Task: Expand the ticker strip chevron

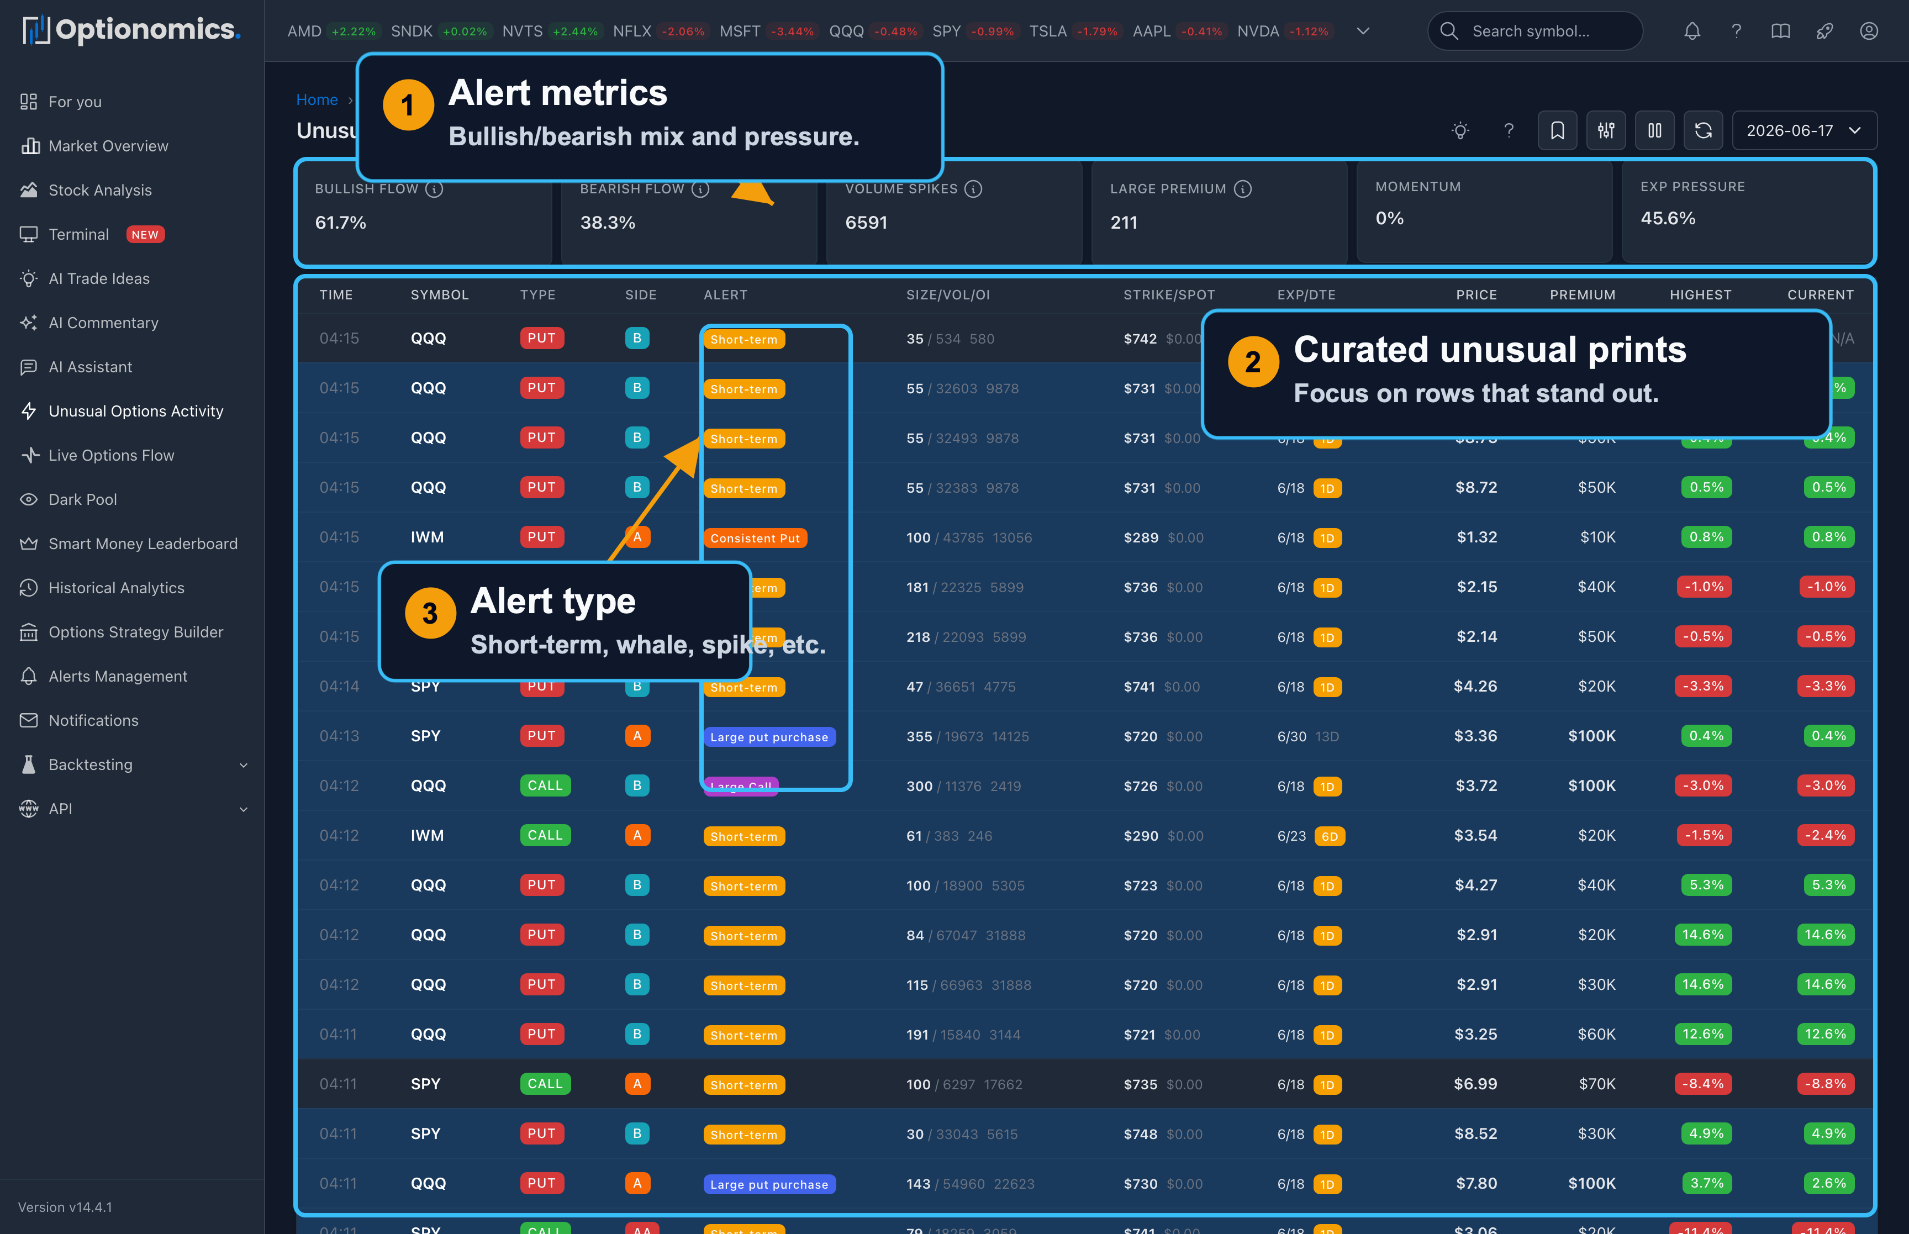Action: click(x=1363, y=31)
